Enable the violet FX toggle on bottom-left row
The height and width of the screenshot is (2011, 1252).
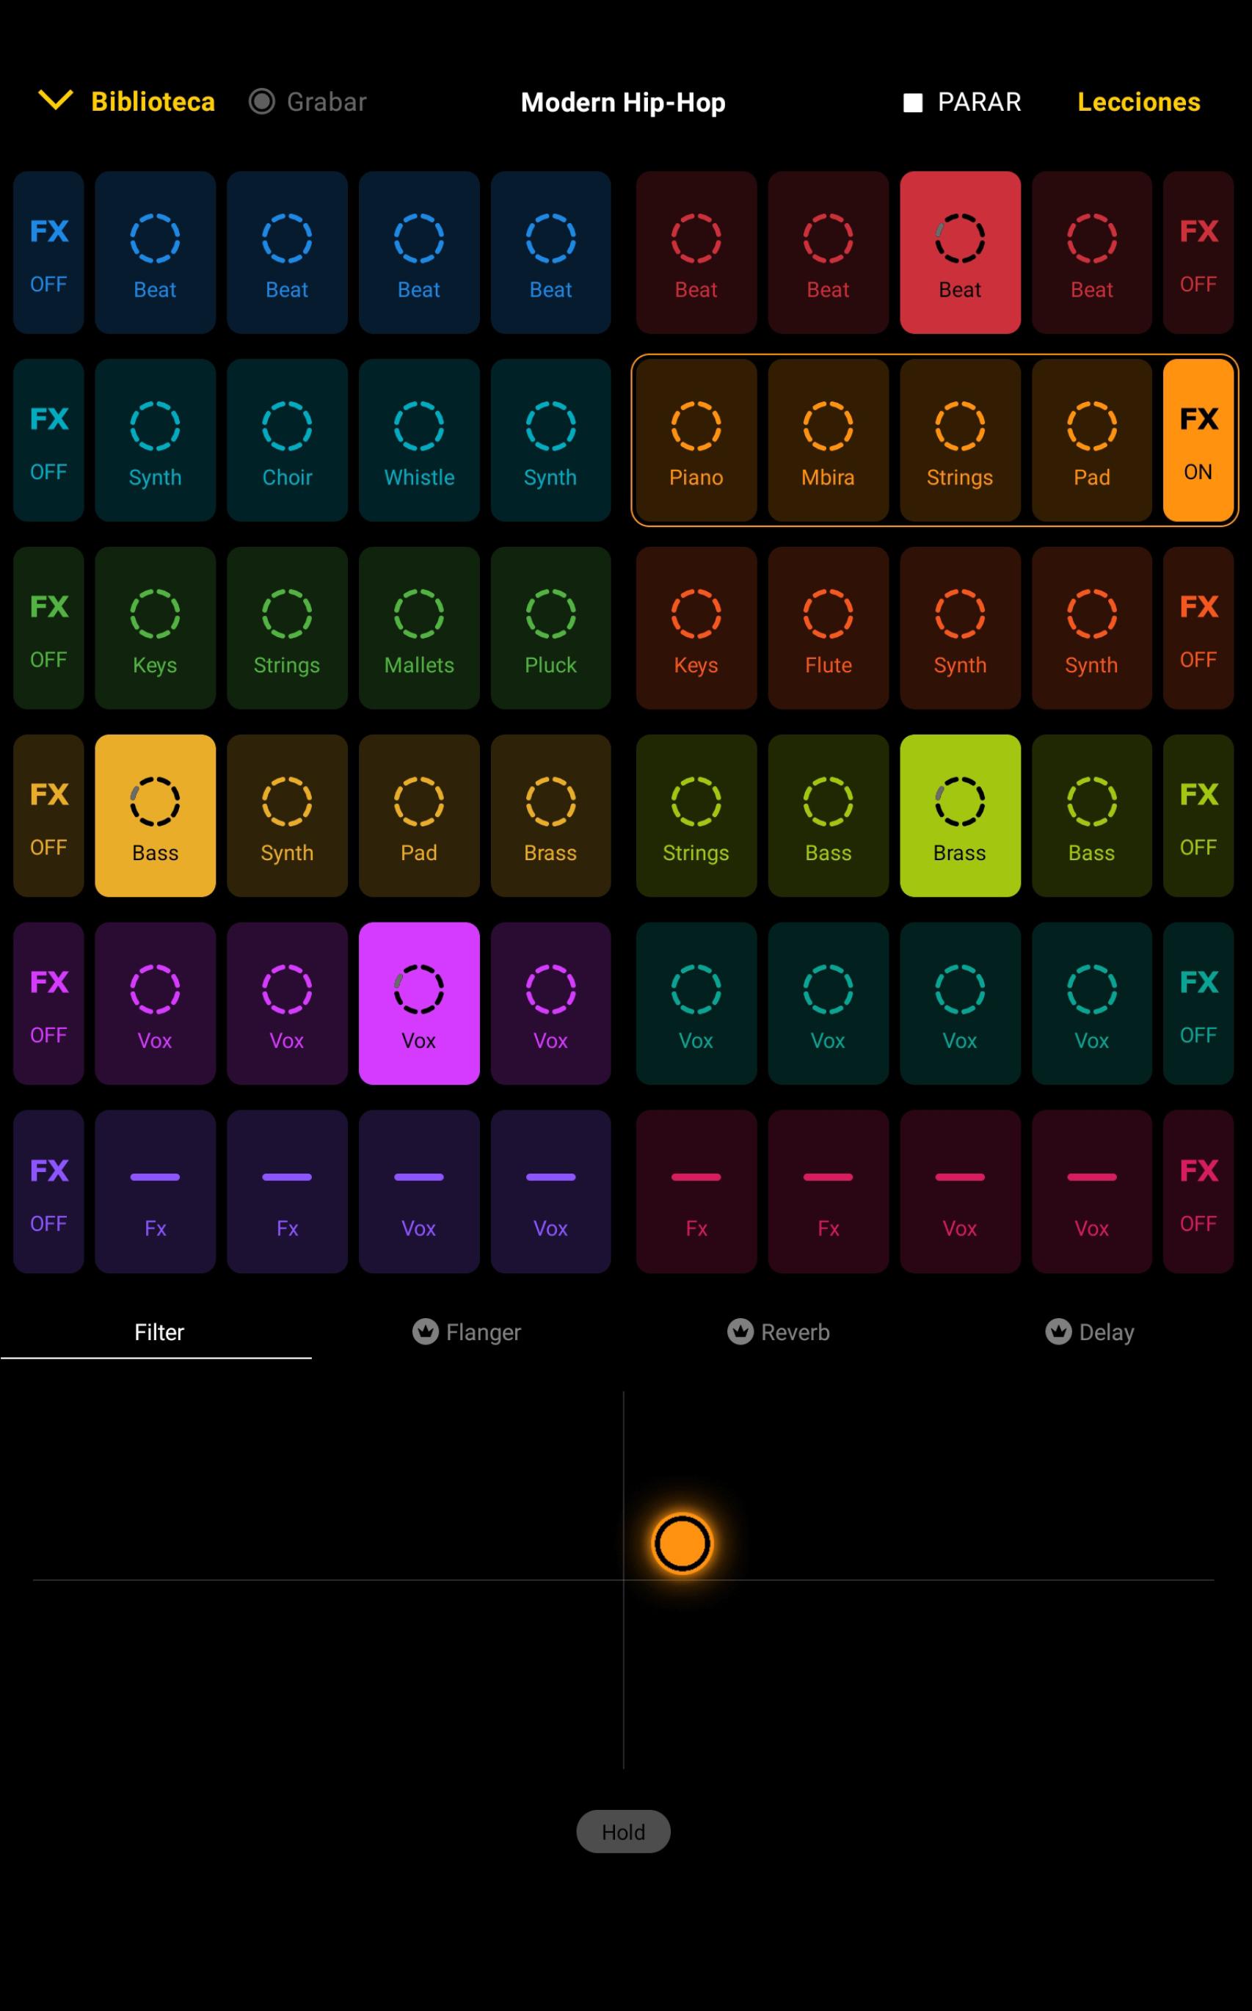48,1191
